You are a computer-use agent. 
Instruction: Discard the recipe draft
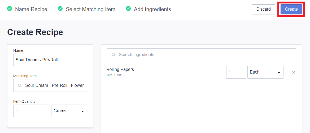click(264, 9)
